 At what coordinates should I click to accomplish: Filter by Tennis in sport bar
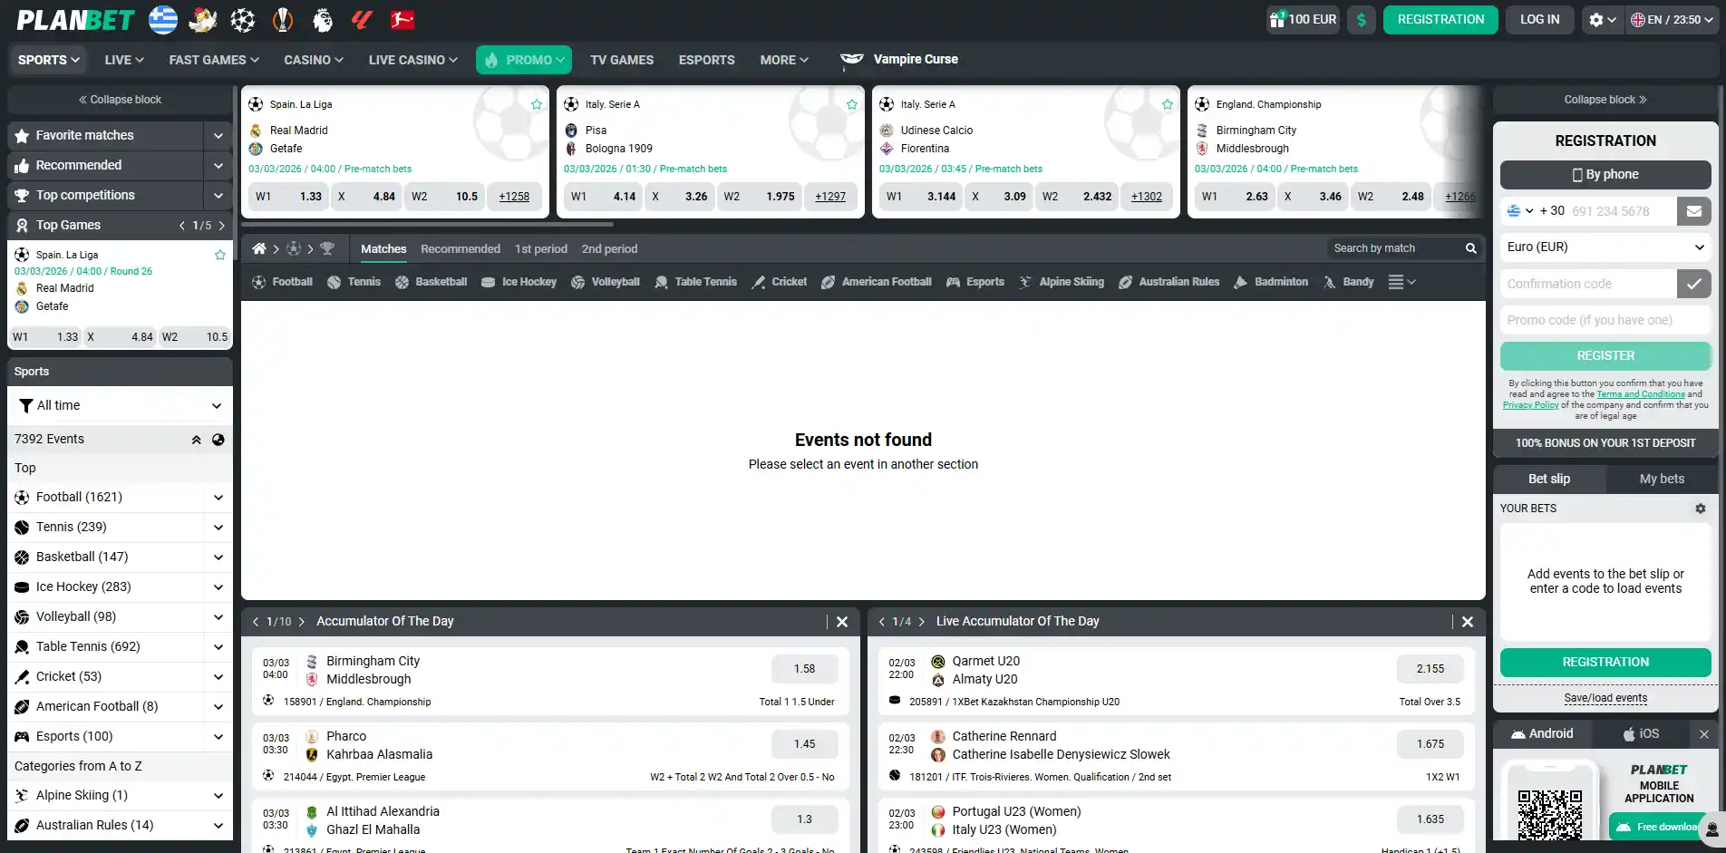pyautogui.click(x=354, y=282)
